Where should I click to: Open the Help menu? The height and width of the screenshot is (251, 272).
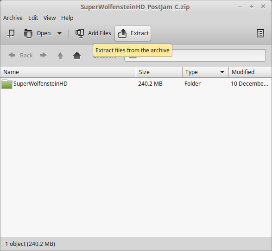[67, 18]
